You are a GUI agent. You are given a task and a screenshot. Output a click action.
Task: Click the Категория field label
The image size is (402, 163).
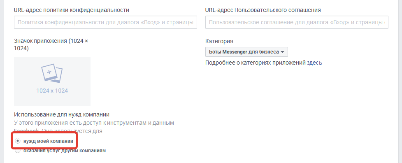pyautogui.click(x=219, y=41)
